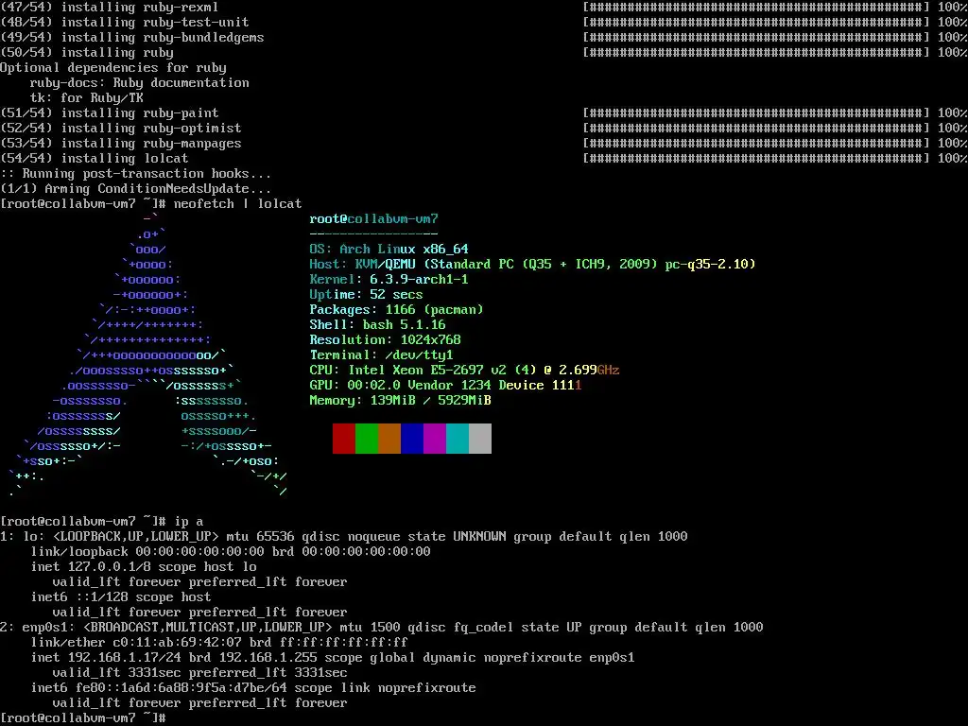Click the MAC address 'c0:11:ab:69:42:07'
The height and width of the screenshot is (726, 968).
178,642
